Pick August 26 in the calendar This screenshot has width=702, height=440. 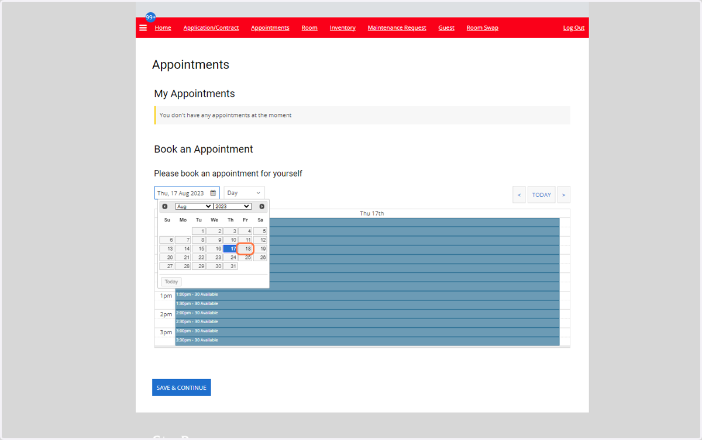(260, 257)
